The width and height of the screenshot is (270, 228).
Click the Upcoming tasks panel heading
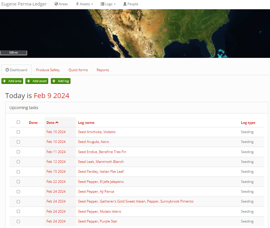[24, 108]
